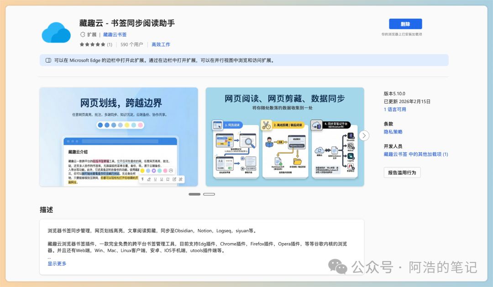The image size is (493, 287).
Task: Open the 网页划线，跨越边界 screenshot thumbnail
Action: click(x=119, y=137)
